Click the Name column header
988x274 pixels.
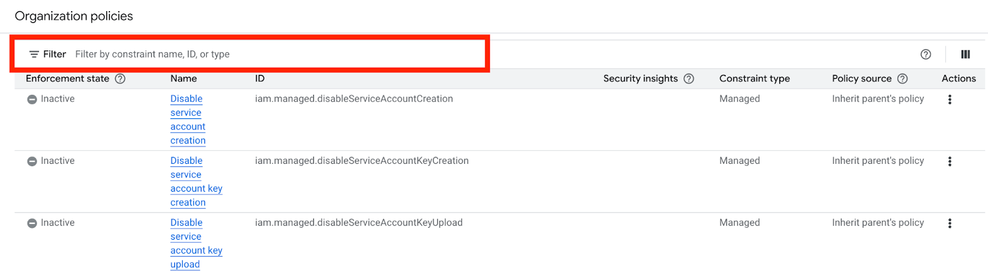[x=183, y=79]
